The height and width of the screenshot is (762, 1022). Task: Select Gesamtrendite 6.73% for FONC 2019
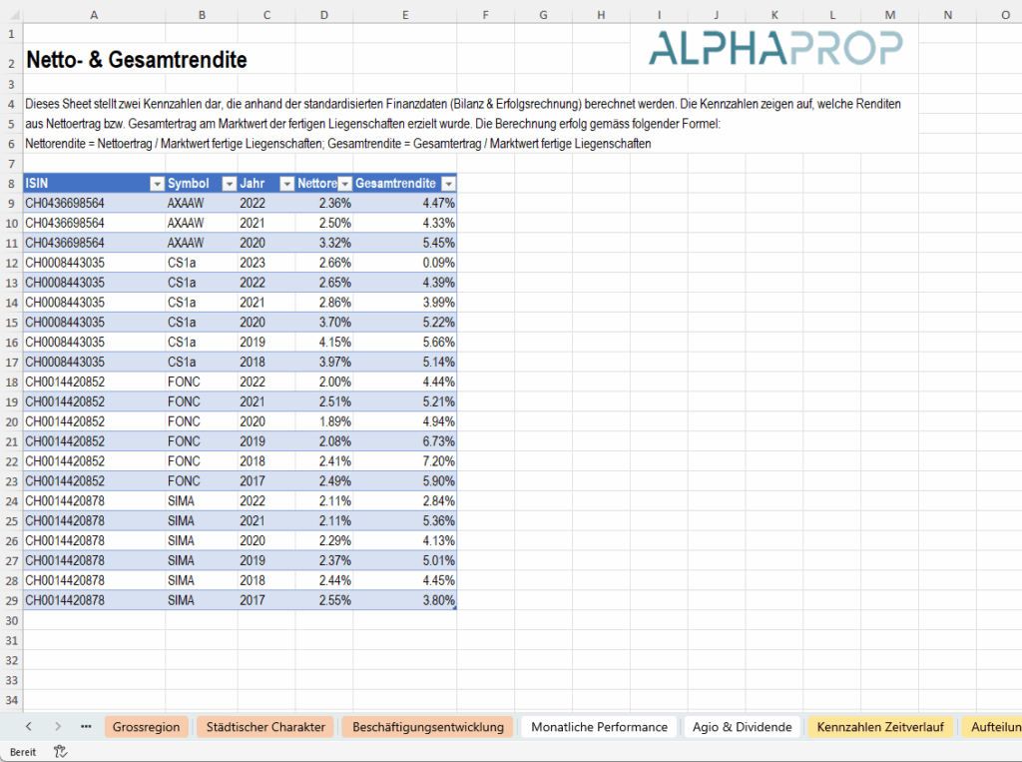tap(405, 441)
